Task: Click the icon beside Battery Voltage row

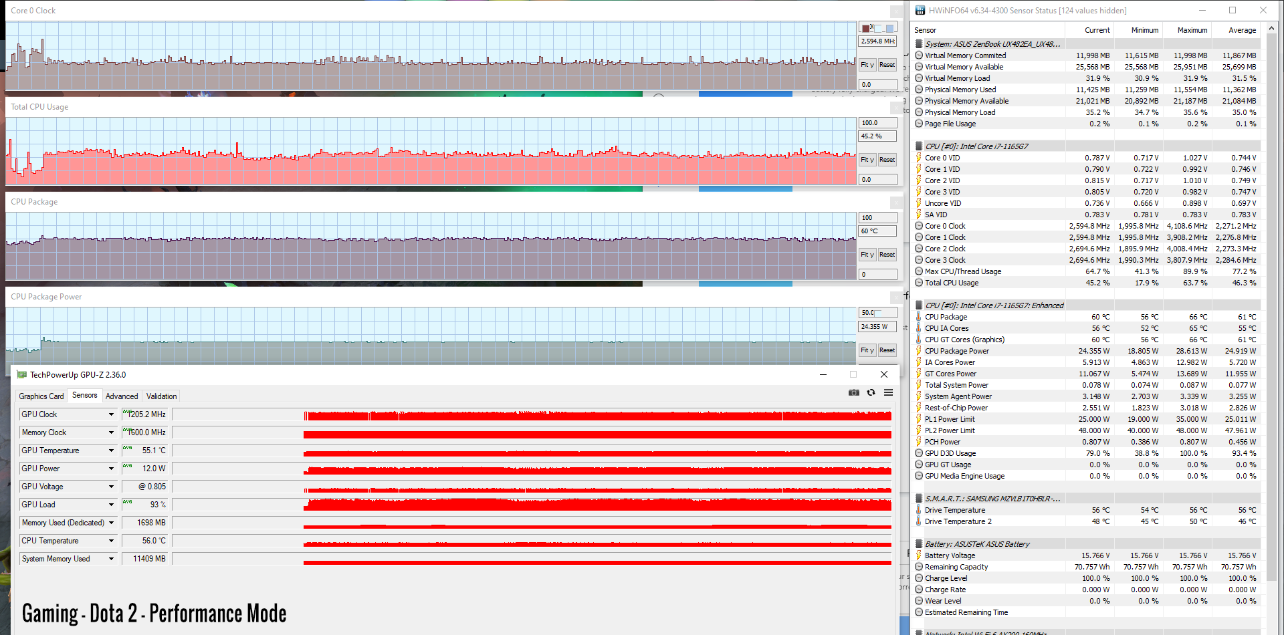Action: 919,555
